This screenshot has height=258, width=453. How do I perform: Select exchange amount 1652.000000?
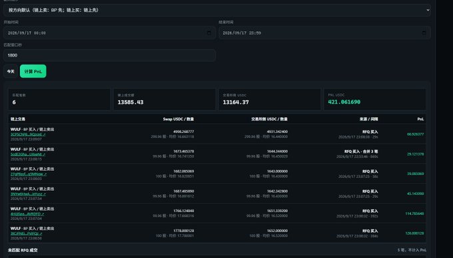277,231
